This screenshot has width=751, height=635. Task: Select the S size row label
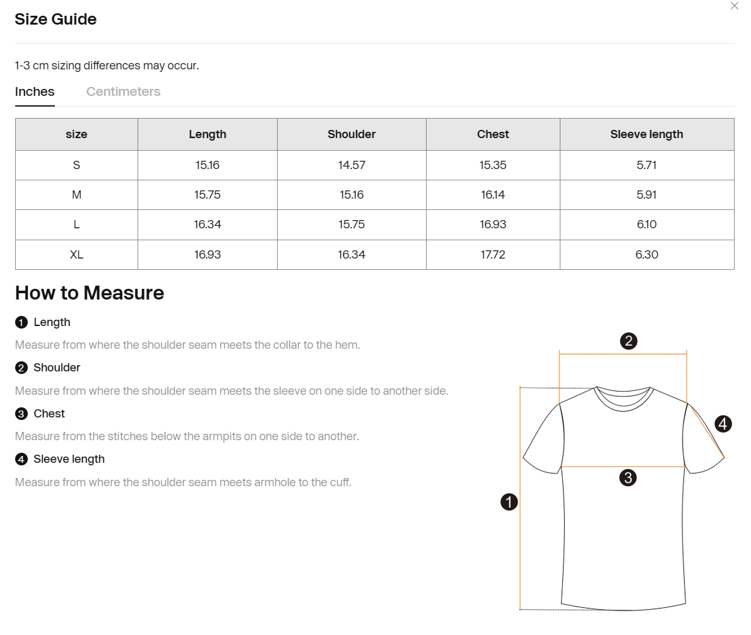76,165
